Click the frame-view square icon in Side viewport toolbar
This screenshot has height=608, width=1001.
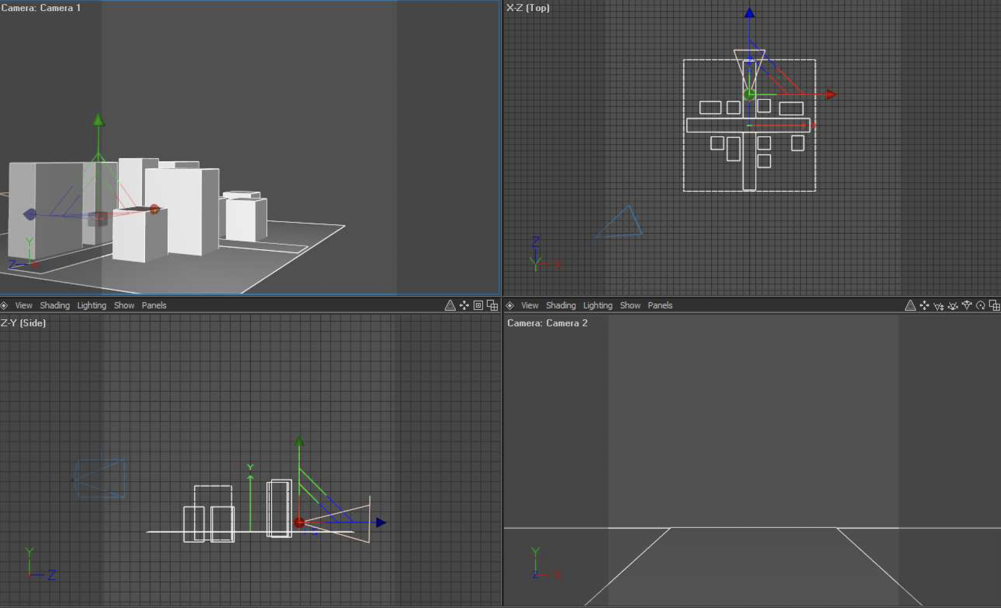pyautogui.click(x=478, y=306)
